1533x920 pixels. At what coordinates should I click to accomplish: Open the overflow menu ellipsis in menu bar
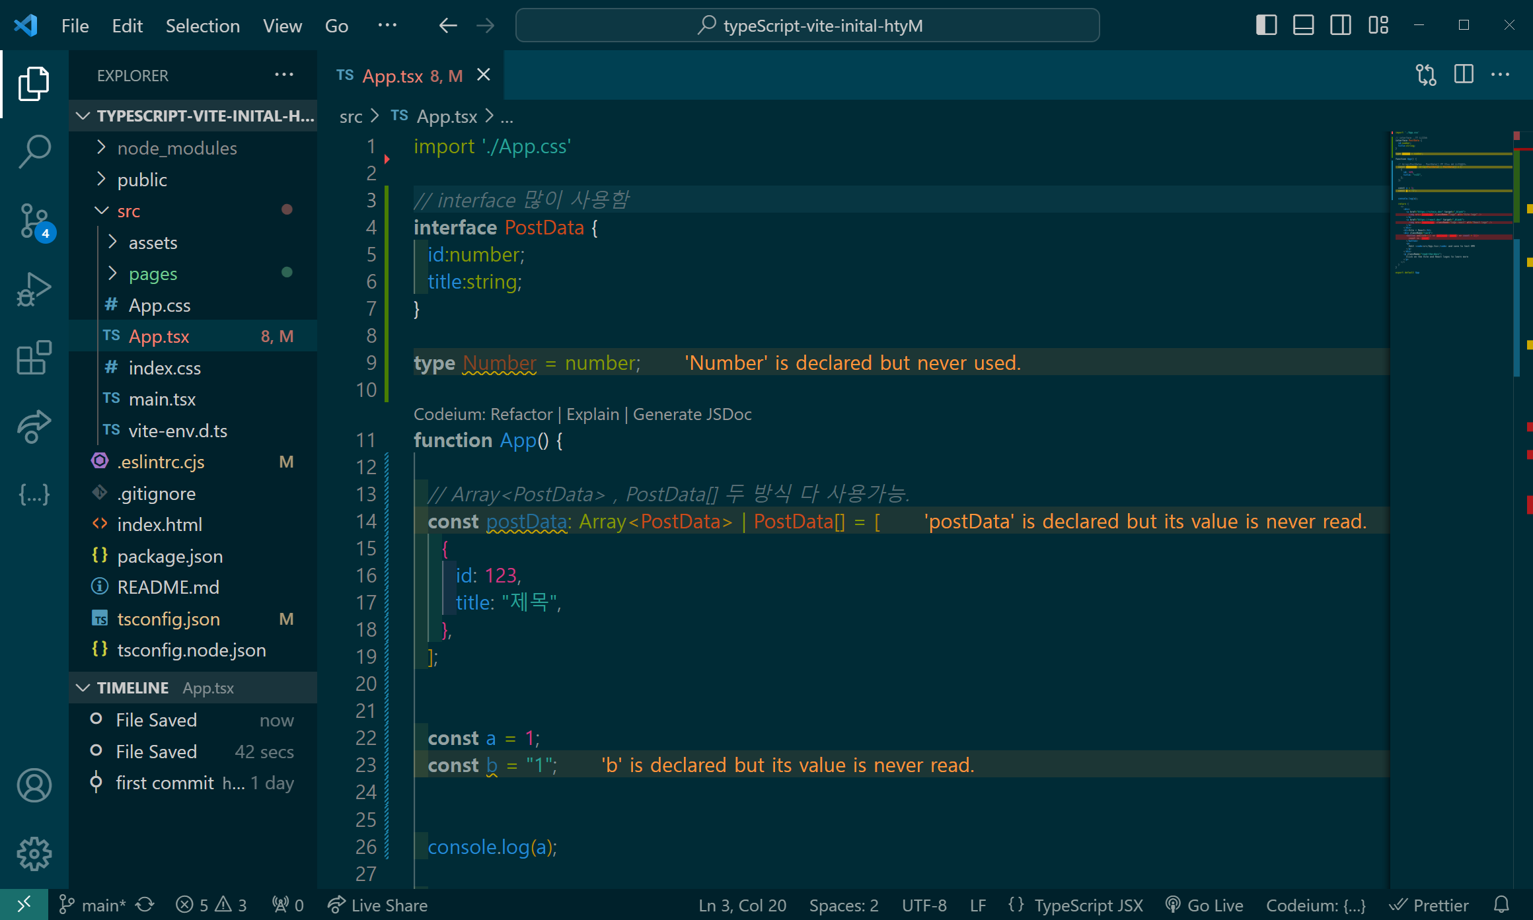(x=387, y=25)
